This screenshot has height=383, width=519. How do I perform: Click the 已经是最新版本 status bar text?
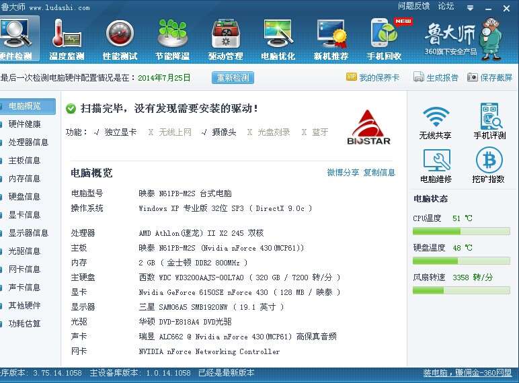226,373
